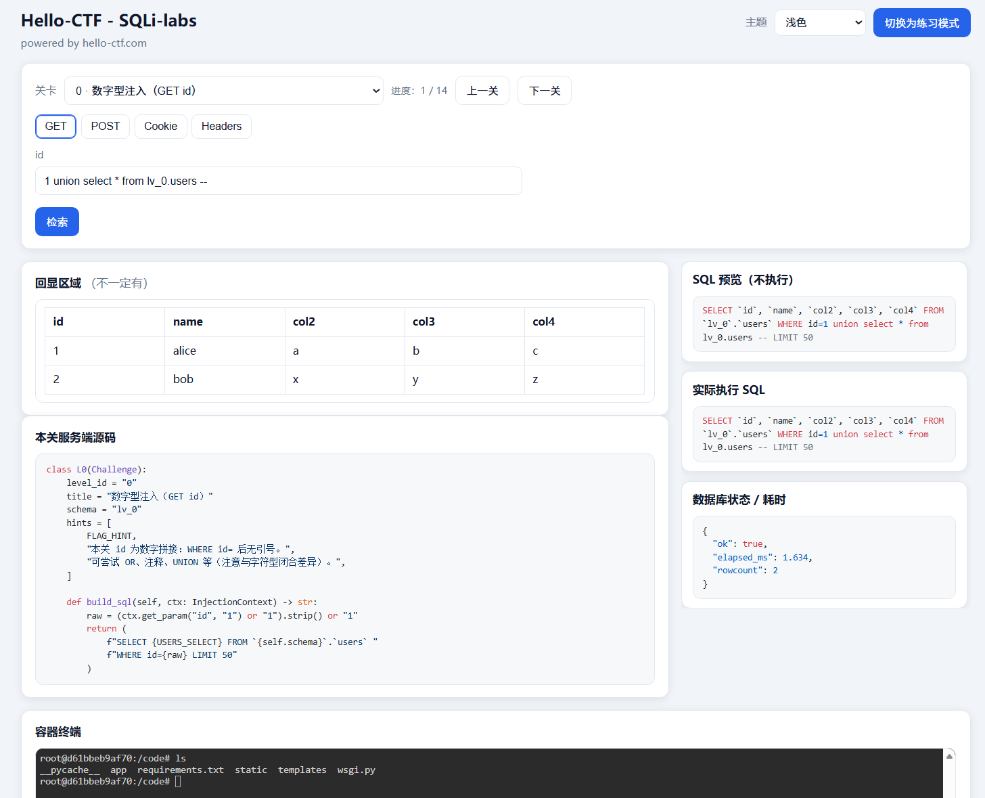Click the 回显区域 heading

[58, 284]
